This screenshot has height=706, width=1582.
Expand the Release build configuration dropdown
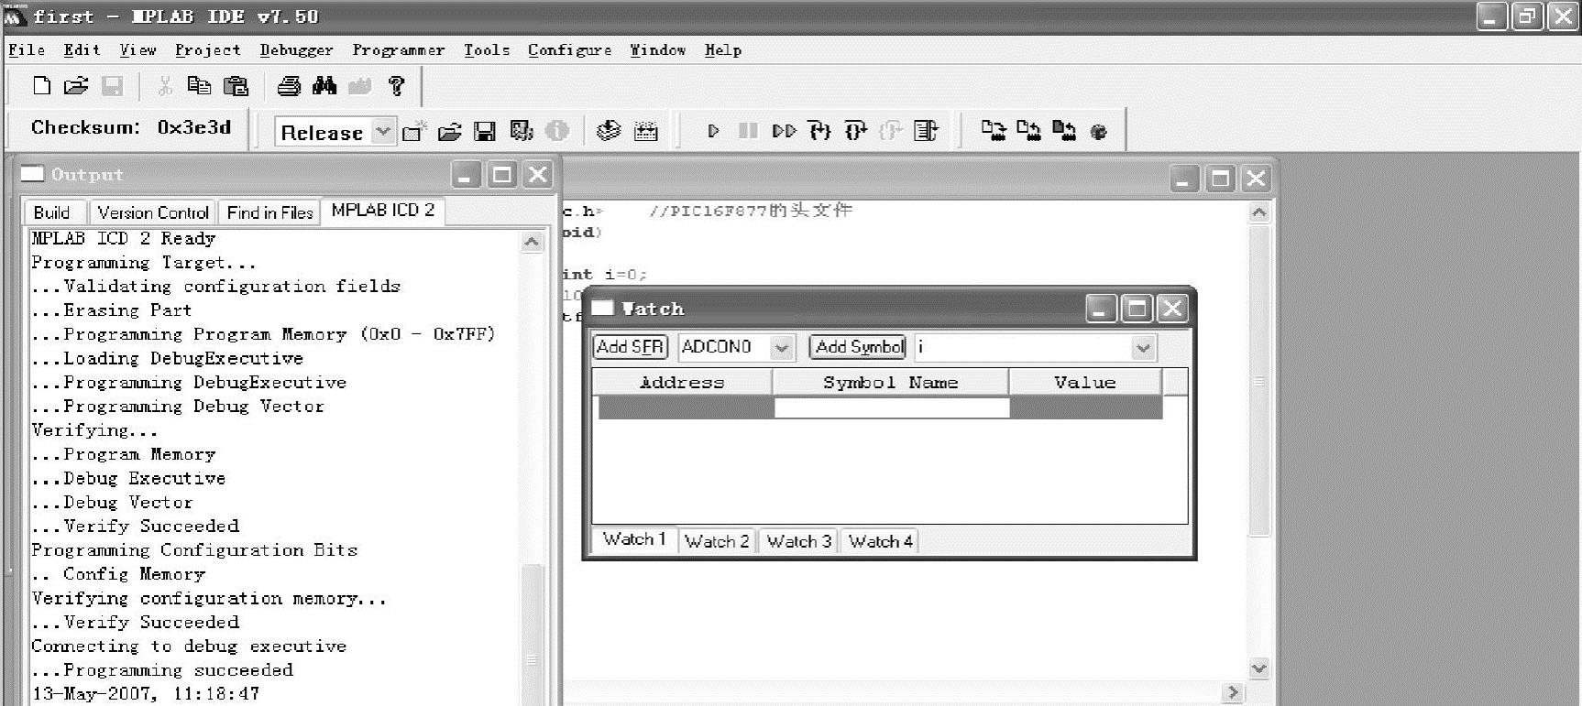[383, 132]
